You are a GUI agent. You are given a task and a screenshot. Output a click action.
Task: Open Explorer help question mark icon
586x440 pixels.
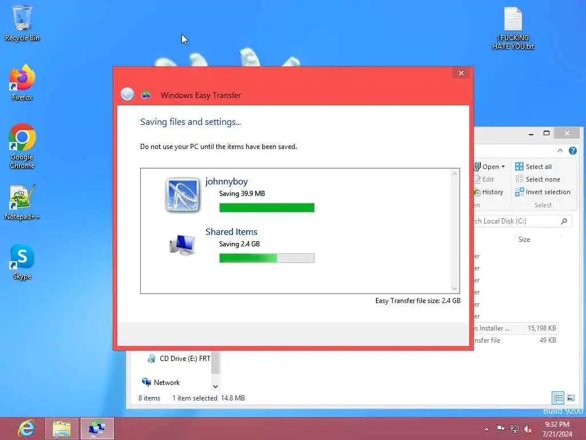tap(572, 151)
